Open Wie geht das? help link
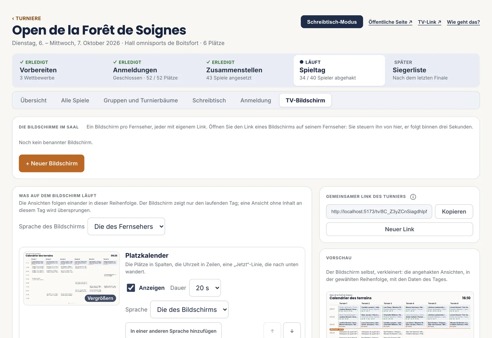This screenshot has height=338, width=492. point(463,22)
